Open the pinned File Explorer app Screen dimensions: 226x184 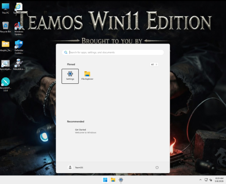coord(87,76)
